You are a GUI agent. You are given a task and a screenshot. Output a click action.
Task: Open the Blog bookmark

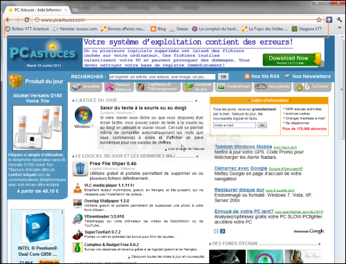(158, 29)
